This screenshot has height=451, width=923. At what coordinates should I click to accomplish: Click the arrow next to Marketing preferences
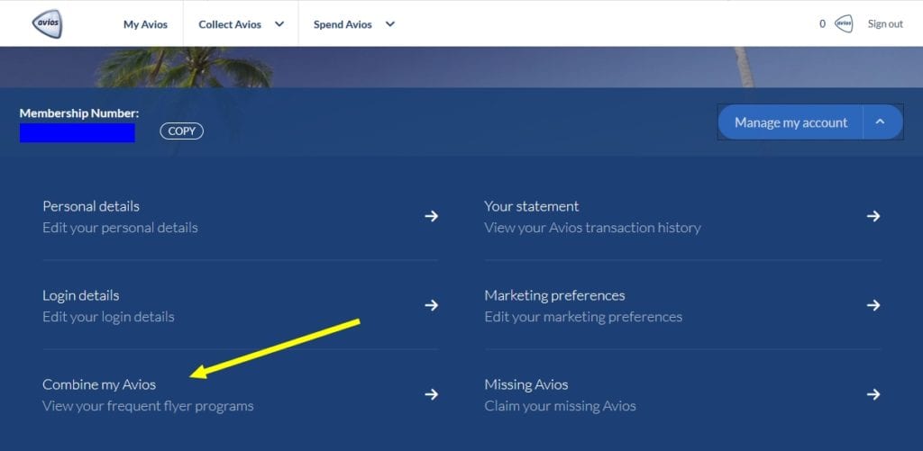873,305
